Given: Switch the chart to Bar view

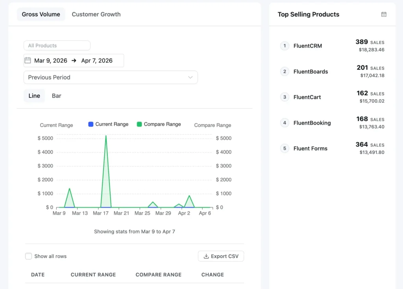Looking at the screenshot, I should (x=56, y=96).
